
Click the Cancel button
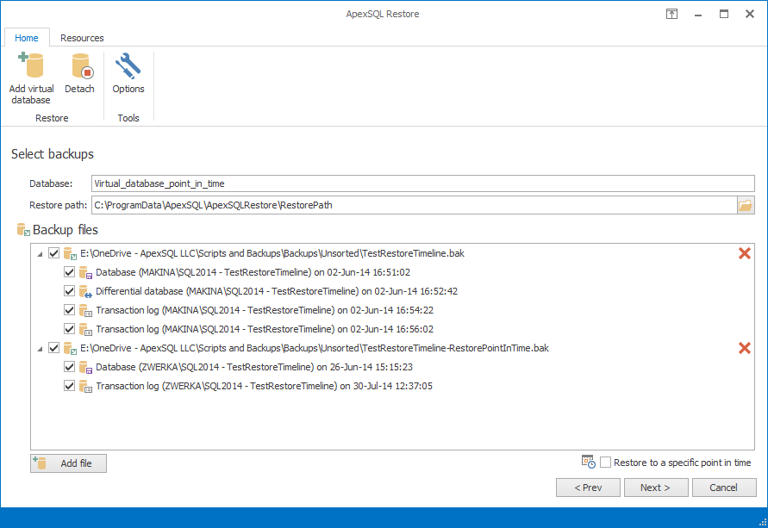coord(724,488)
